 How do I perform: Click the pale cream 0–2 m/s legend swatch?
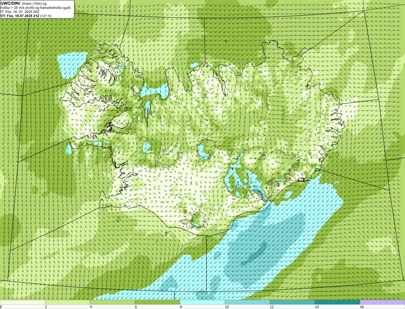point(22,302)
